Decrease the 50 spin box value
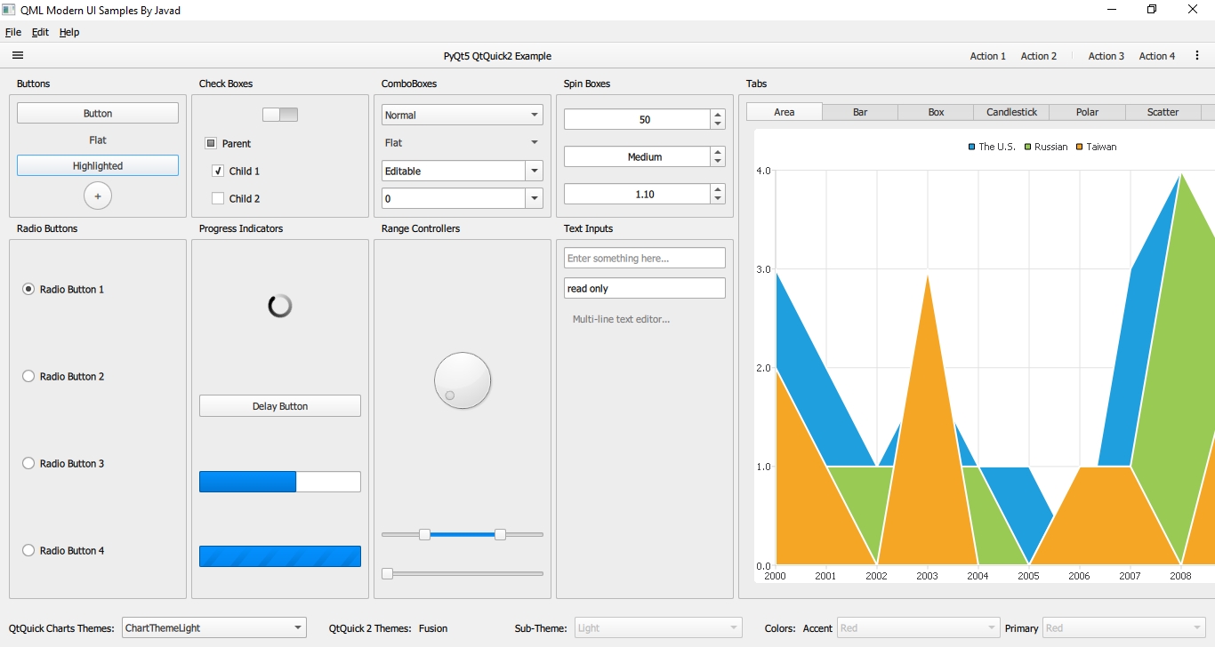 pos(718,124)
